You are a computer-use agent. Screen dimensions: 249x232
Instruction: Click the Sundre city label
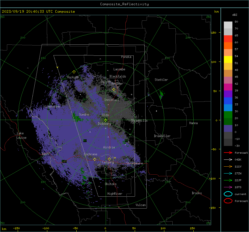[84, 114]
